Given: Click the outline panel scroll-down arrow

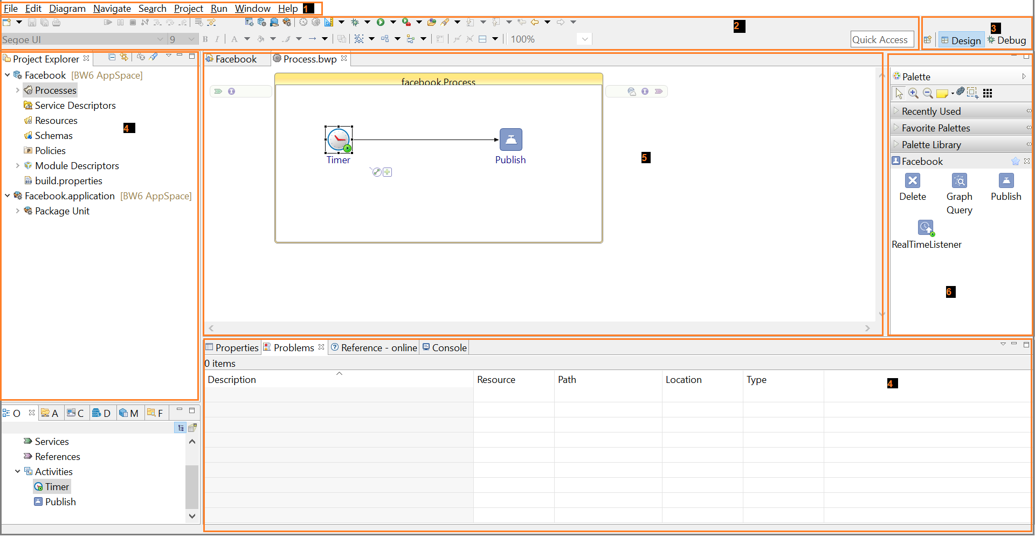Looking at the screenshot, I should click(x=192, y=516).
